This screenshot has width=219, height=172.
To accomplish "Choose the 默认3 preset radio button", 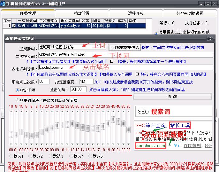I will pos(51,156).
